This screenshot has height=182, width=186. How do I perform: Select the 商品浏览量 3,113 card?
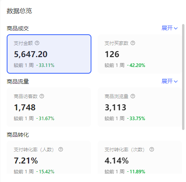(140, 107)
